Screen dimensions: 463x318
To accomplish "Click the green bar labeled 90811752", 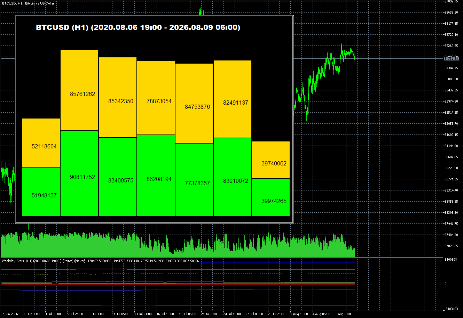I will point(79,173).
